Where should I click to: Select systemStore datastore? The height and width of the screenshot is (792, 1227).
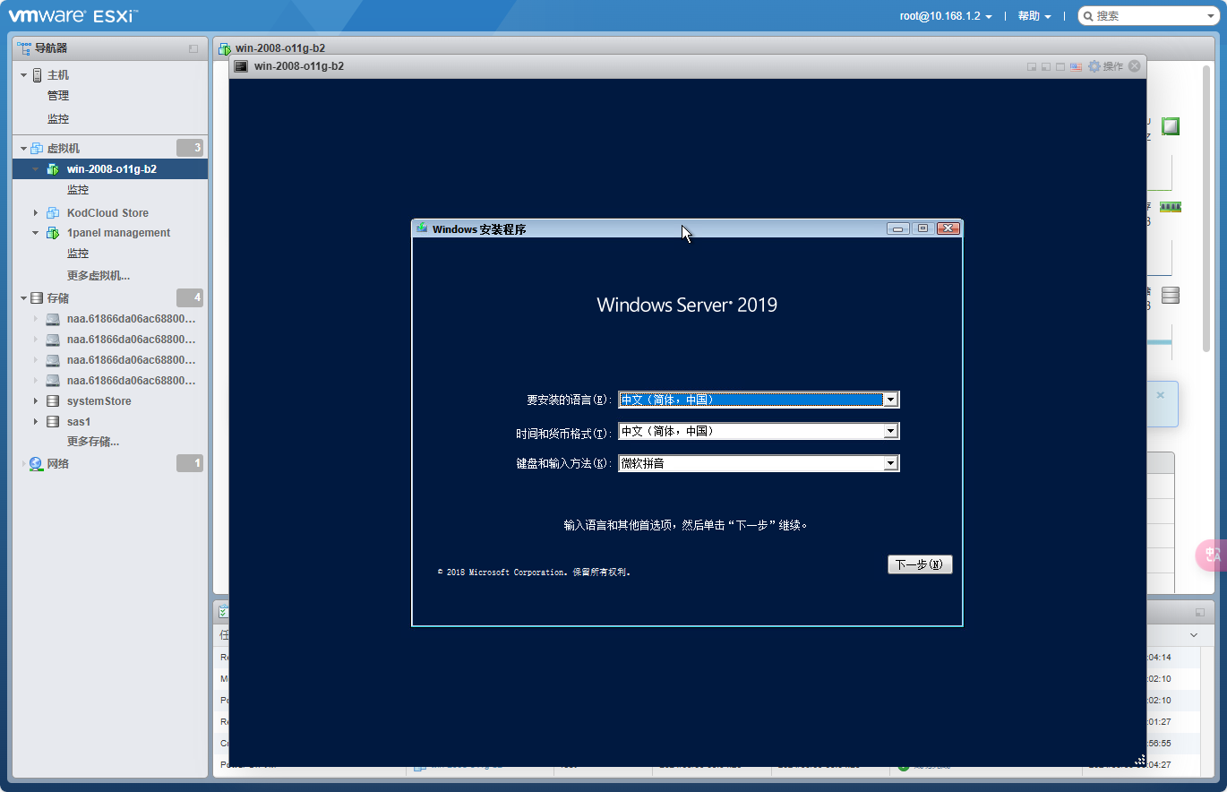(99, 401)
